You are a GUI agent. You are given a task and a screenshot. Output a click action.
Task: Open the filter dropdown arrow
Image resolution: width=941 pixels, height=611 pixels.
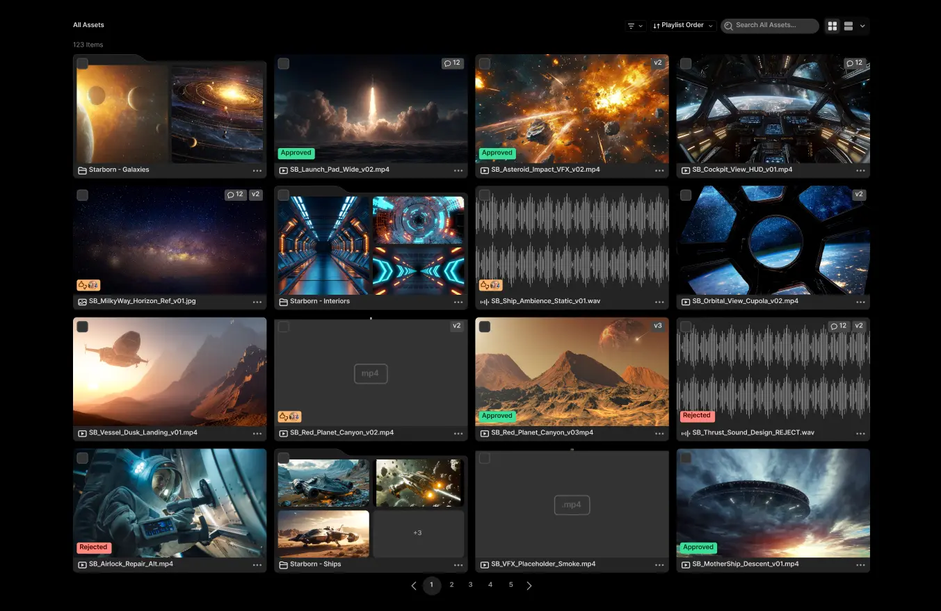pos(641,26)
